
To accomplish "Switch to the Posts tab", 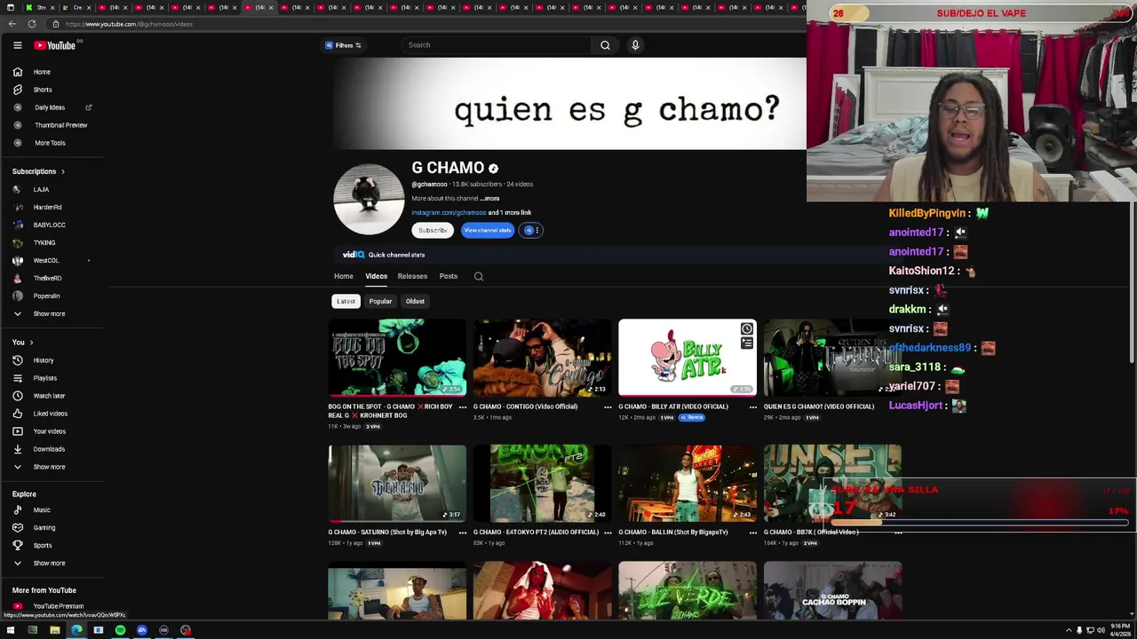I will pos(449,277).
